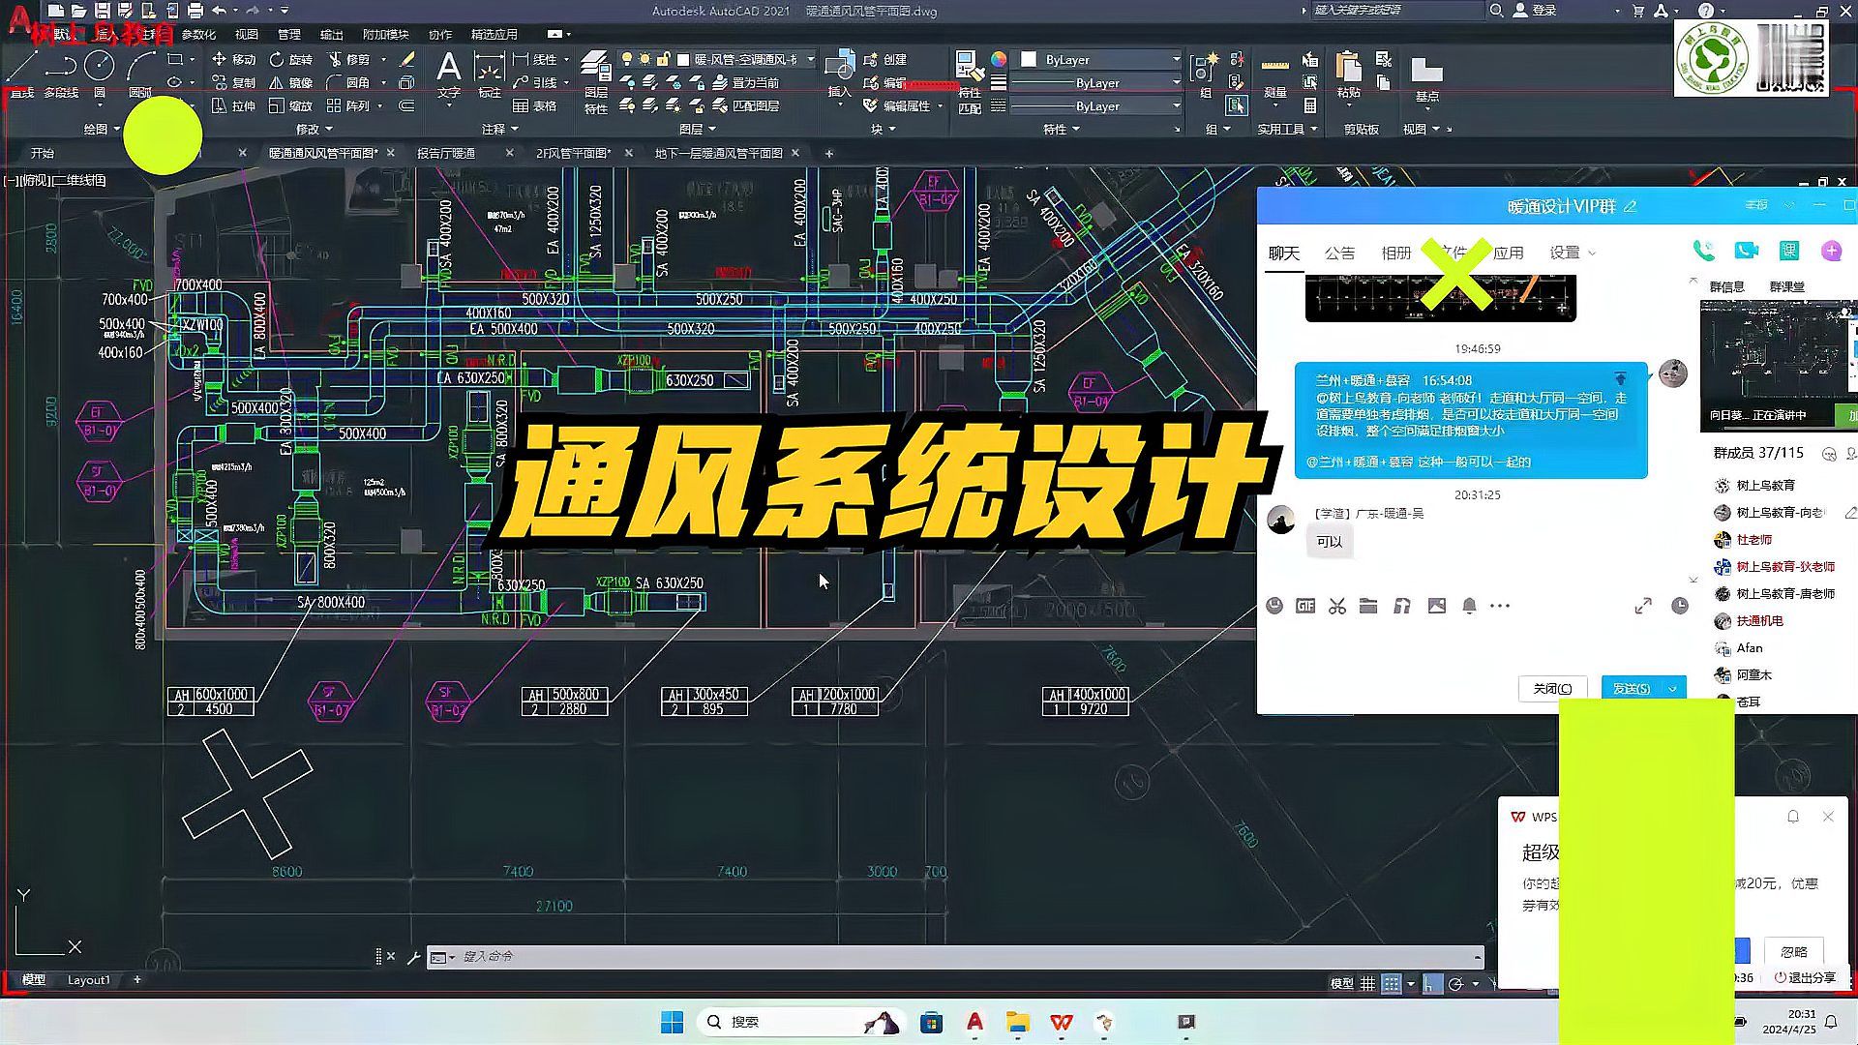Open the 视图 ribbon tab

[x=247, y=34]
